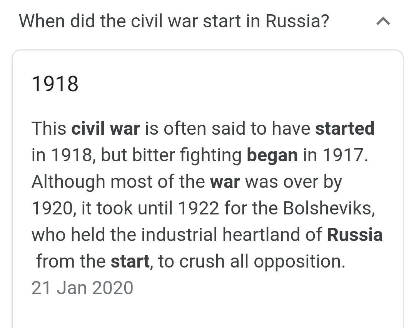Click the bold 'civil war' text
Image resolution: width=404 pixels, height=328 pixels.
pos(106,128)
